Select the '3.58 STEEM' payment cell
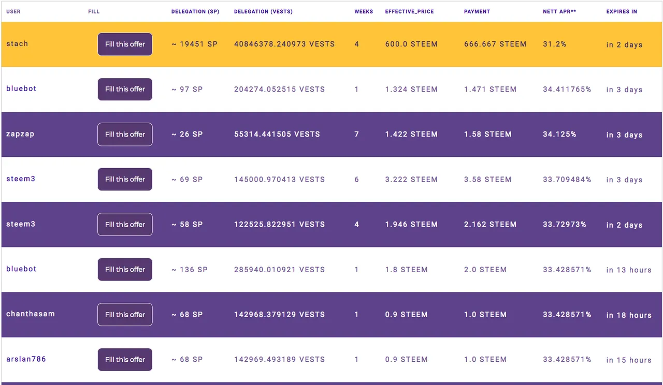Image resolution: width=663 pixels, height=385 pixels. click(x=488, y=180)
